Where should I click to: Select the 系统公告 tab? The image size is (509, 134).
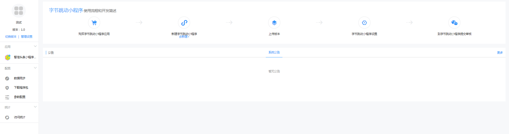tap(274, 52)
